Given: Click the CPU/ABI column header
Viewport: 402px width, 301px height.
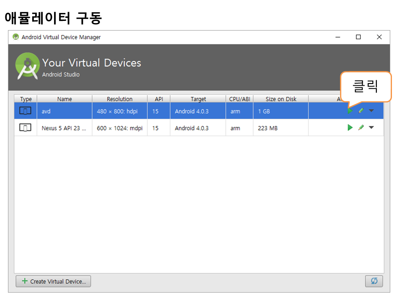Looking at the screenshot, I should [240, 99].
